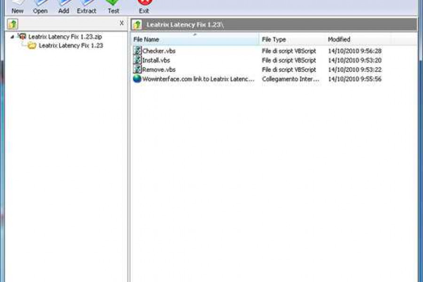
Task: Click the Extract toolbar icon
Action: 86,7
